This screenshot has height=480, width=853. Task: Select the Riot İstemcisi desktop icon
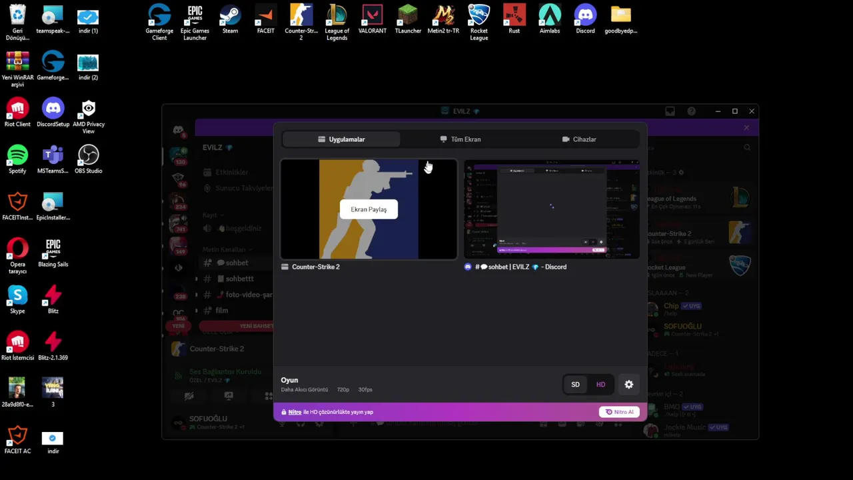17,346
